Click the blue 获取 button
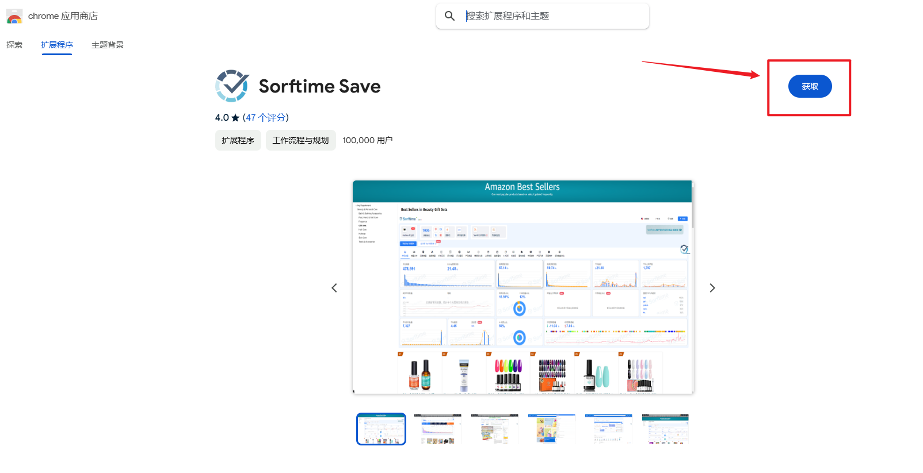 point(810,86)
